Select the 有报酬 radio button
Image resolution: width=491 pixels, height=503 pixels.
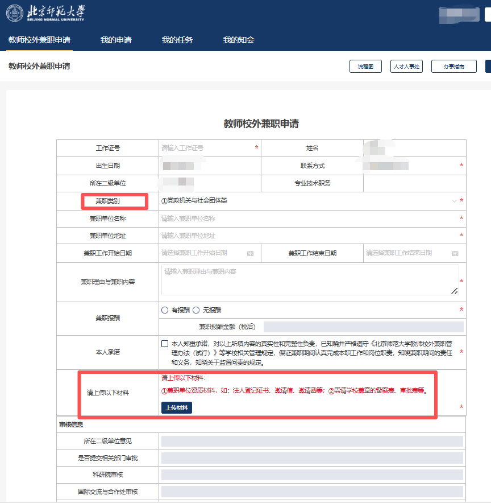coord(165,310)
